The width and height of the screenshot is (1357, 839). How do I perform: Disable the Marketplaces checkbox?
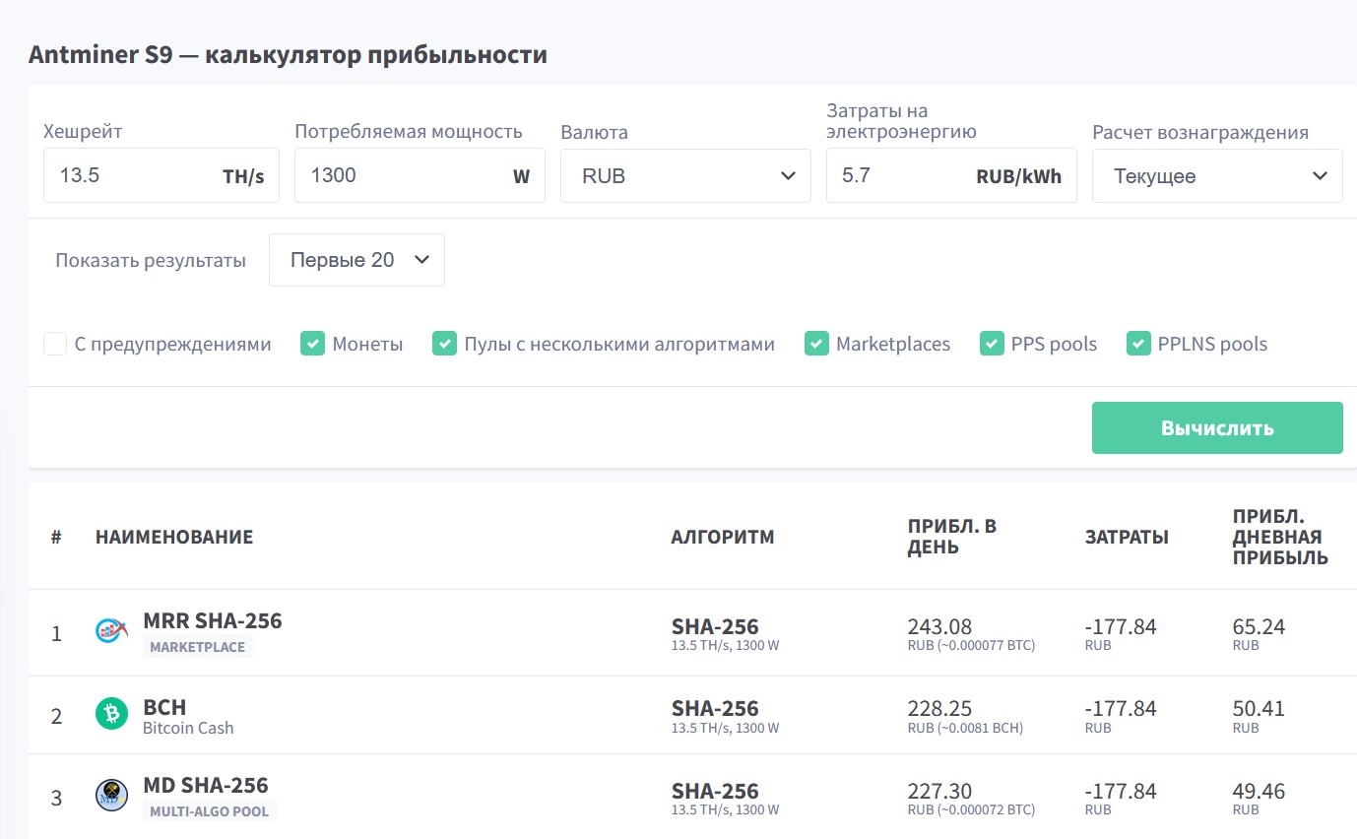click(816, 344)
